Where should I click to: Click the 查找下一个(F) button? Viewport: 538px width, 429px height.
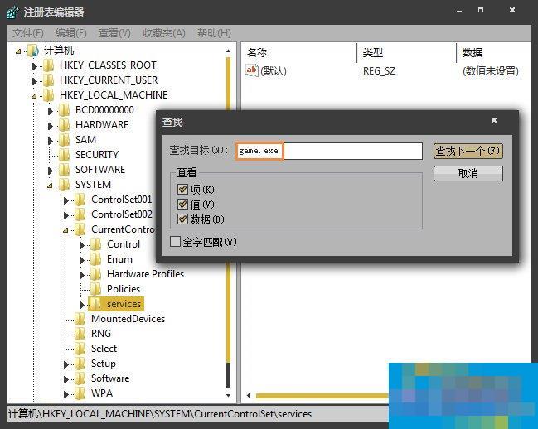[x=468, y=151]
